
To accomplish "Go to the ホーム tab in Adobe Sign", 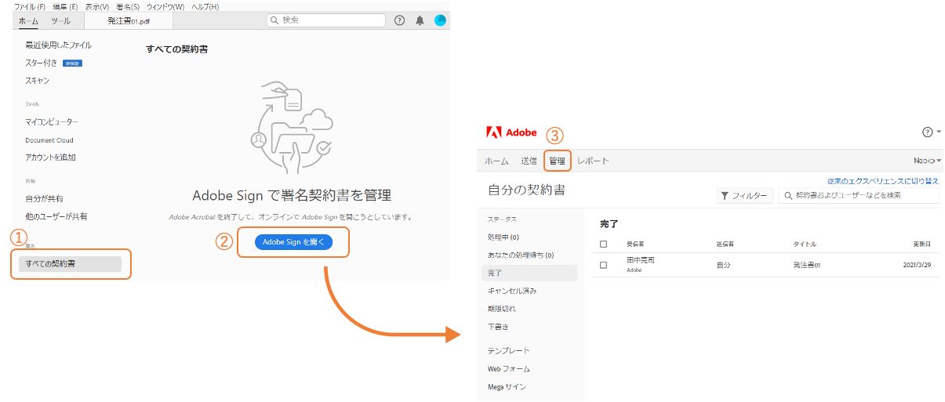I will click(x=496, y=161).
